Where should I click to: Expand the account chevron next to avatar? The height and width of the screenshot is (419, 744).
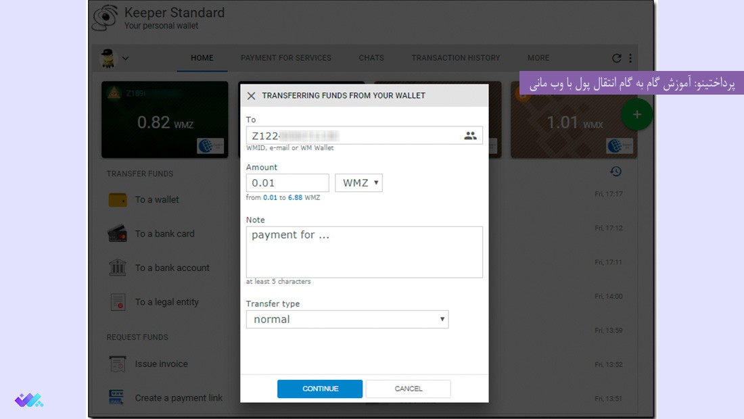point(125,58)
